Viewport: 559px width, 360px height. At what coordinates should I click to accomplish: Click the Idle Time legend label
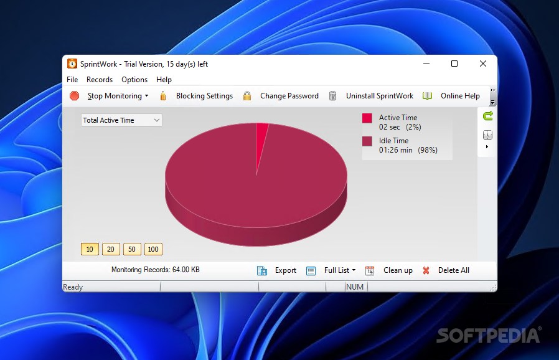[x=393, y=141]
